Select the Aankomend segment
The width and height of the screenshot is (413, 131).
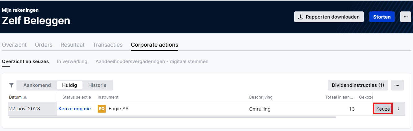pyautogui.click(x=37, y=85)
